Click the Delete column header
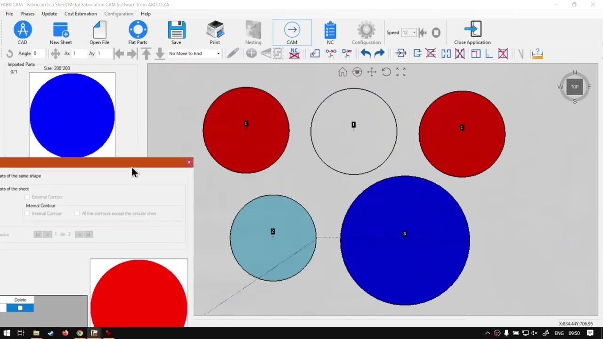 click(x=20, y=300)
